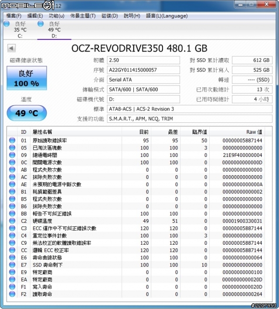Click the status icon for attribute C3
Image resolution: width=279 pixels, height=309 pixels.
12,228
